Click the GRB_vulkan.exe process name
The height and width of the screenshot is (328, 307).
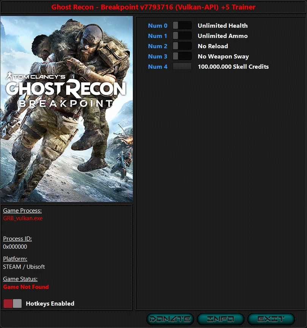pyautogui.click(x=23, y=218)
